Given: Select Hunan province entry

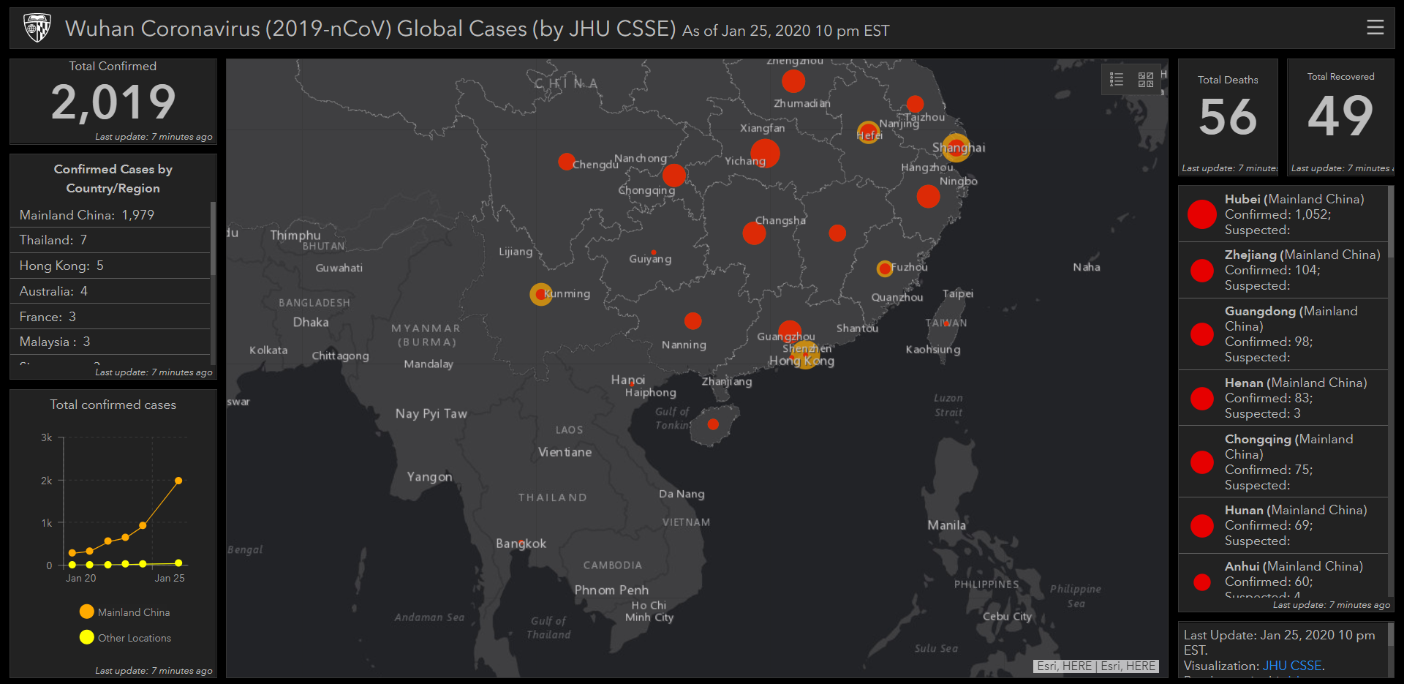Looking at the screenshot, I should point(1283,525).
